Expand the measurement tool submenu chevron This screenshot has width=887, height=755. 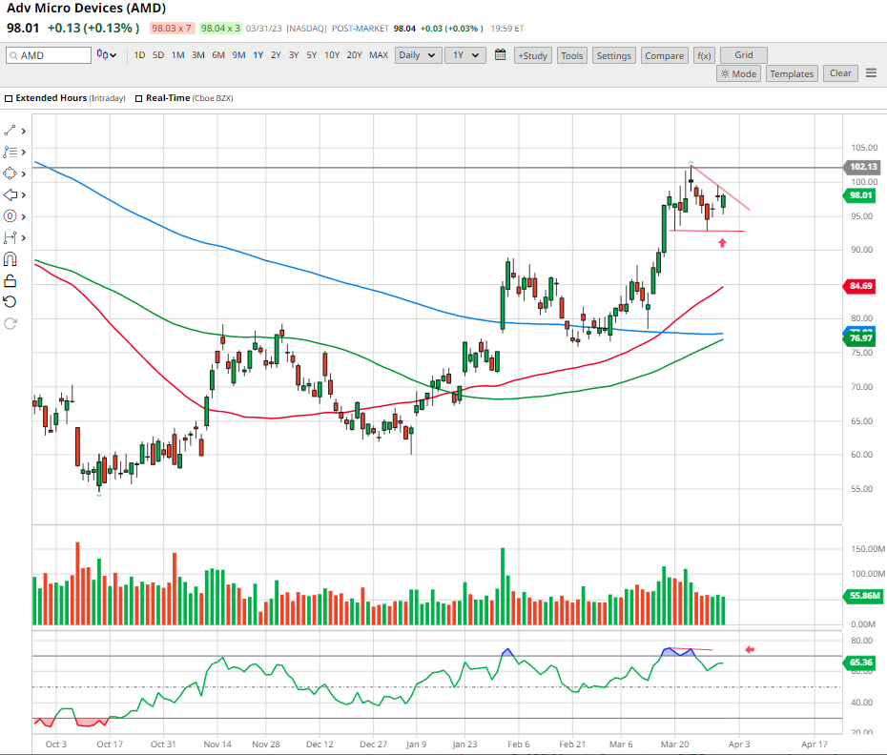coord(23,238)
